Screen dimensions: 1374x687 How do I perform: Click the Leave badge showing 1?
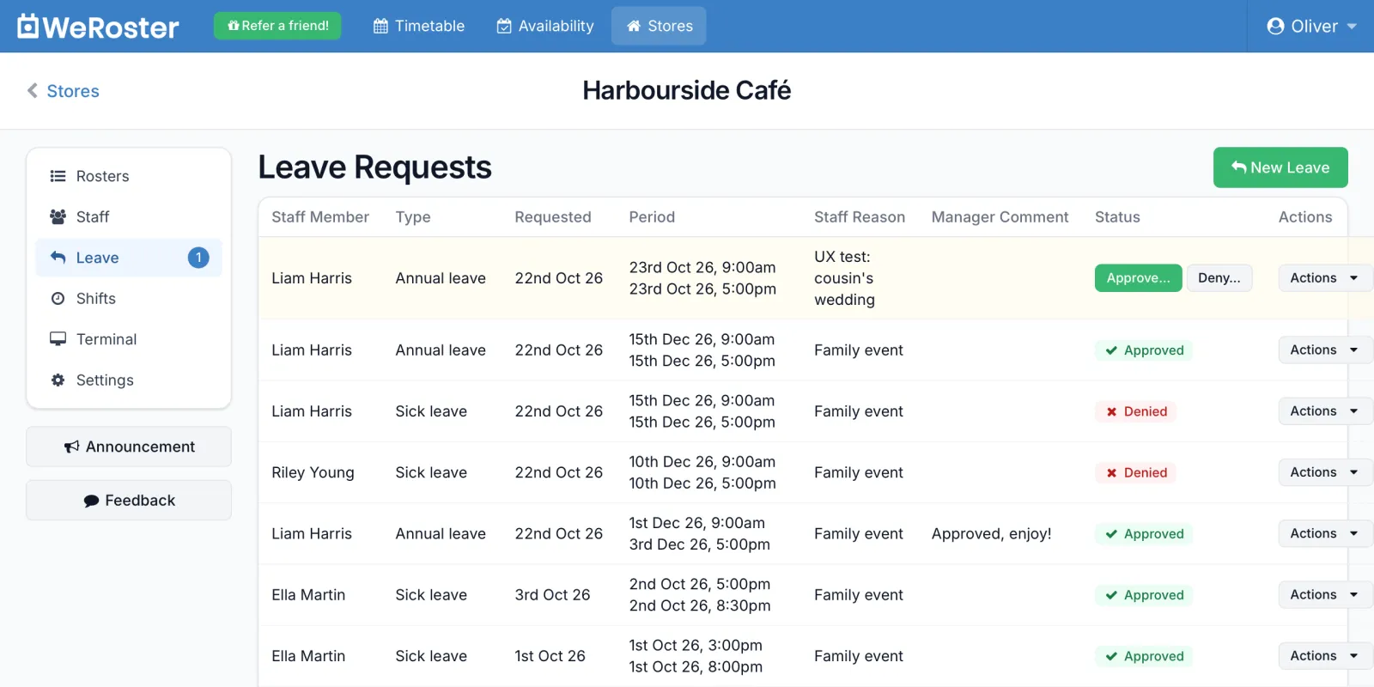pos(198,257)
